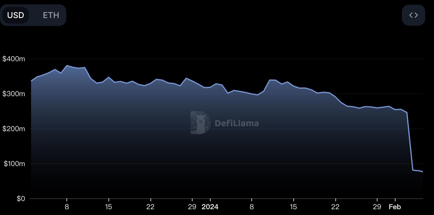Viewport: 434px width, 215px height.
Task: Select the $300m y-axis label
Action: pos(14,94)
